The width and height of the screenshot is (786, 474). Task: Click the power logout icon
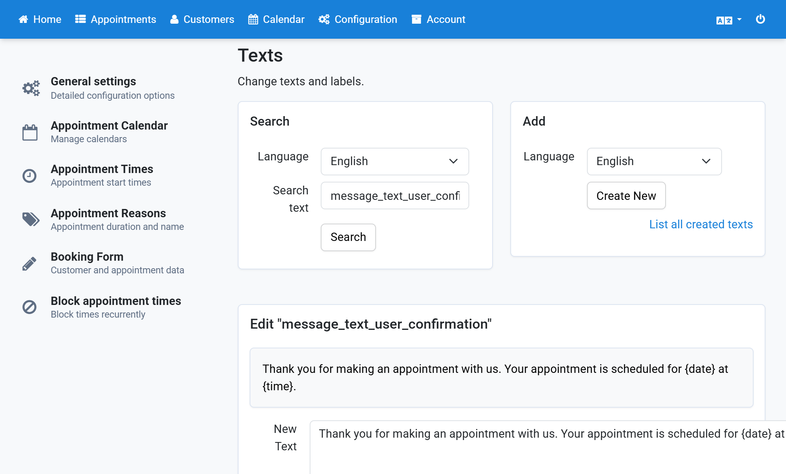(x=760, y=19)
